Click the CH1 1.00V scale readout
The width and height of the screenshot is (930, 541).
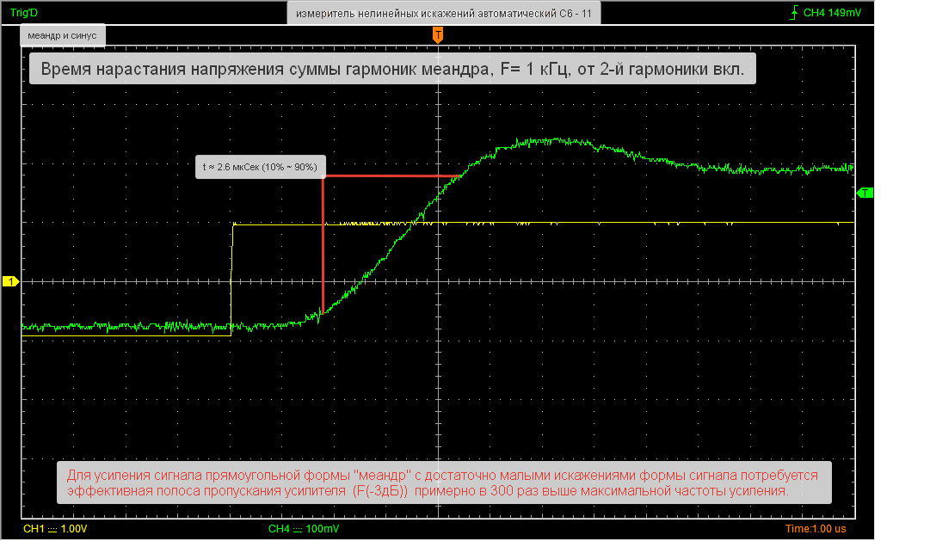pyautogui.click(x=55, y=529)
